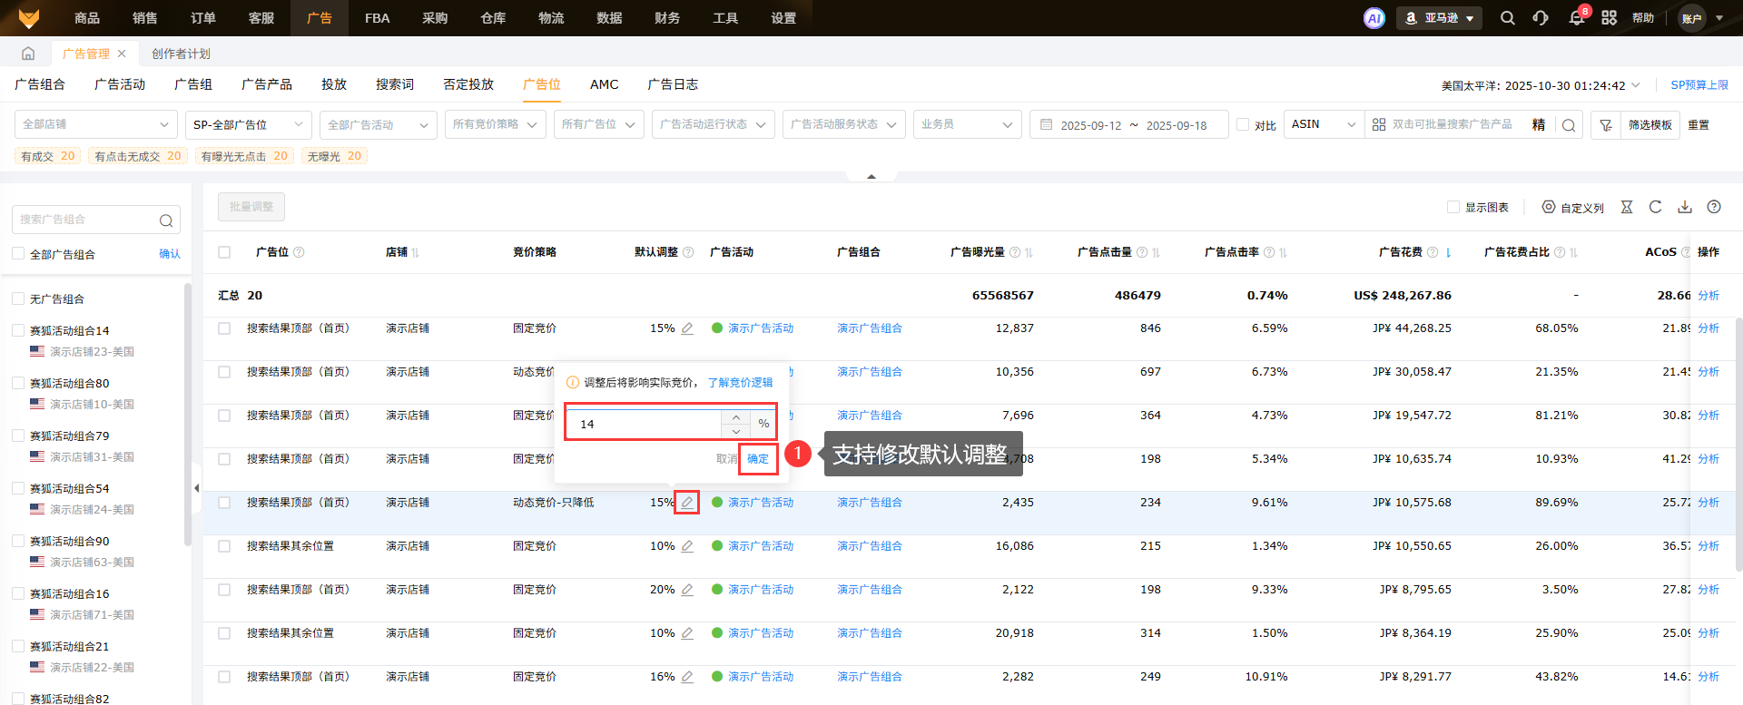Open the 筛选模板 button

point(1649,125)
